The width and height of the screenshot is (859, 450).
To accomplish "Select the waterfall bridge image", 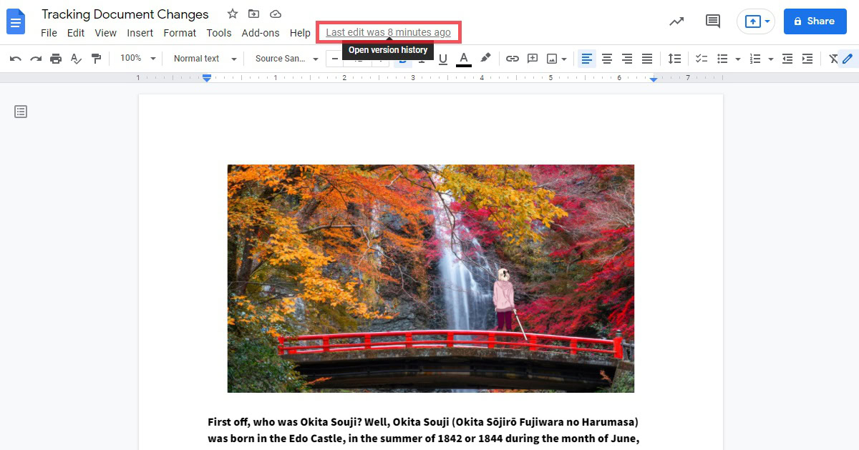I will pyautogui.click(x=431, y=278).
